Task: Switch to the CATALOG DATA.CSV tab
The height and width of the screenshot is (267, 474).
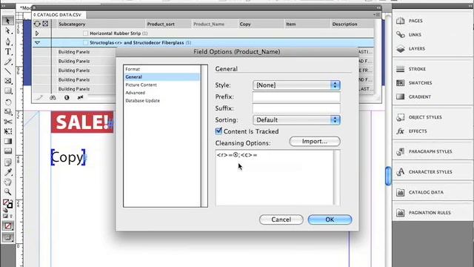Action: 59,15
